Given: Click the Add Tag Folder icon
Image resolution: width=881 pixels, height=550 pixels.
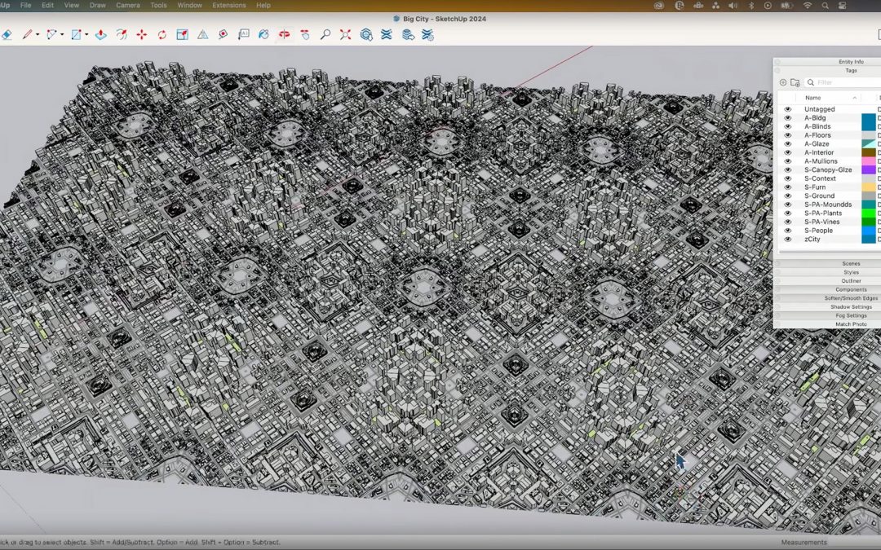Looking at the screenshot, I should [x=795, y=82].
